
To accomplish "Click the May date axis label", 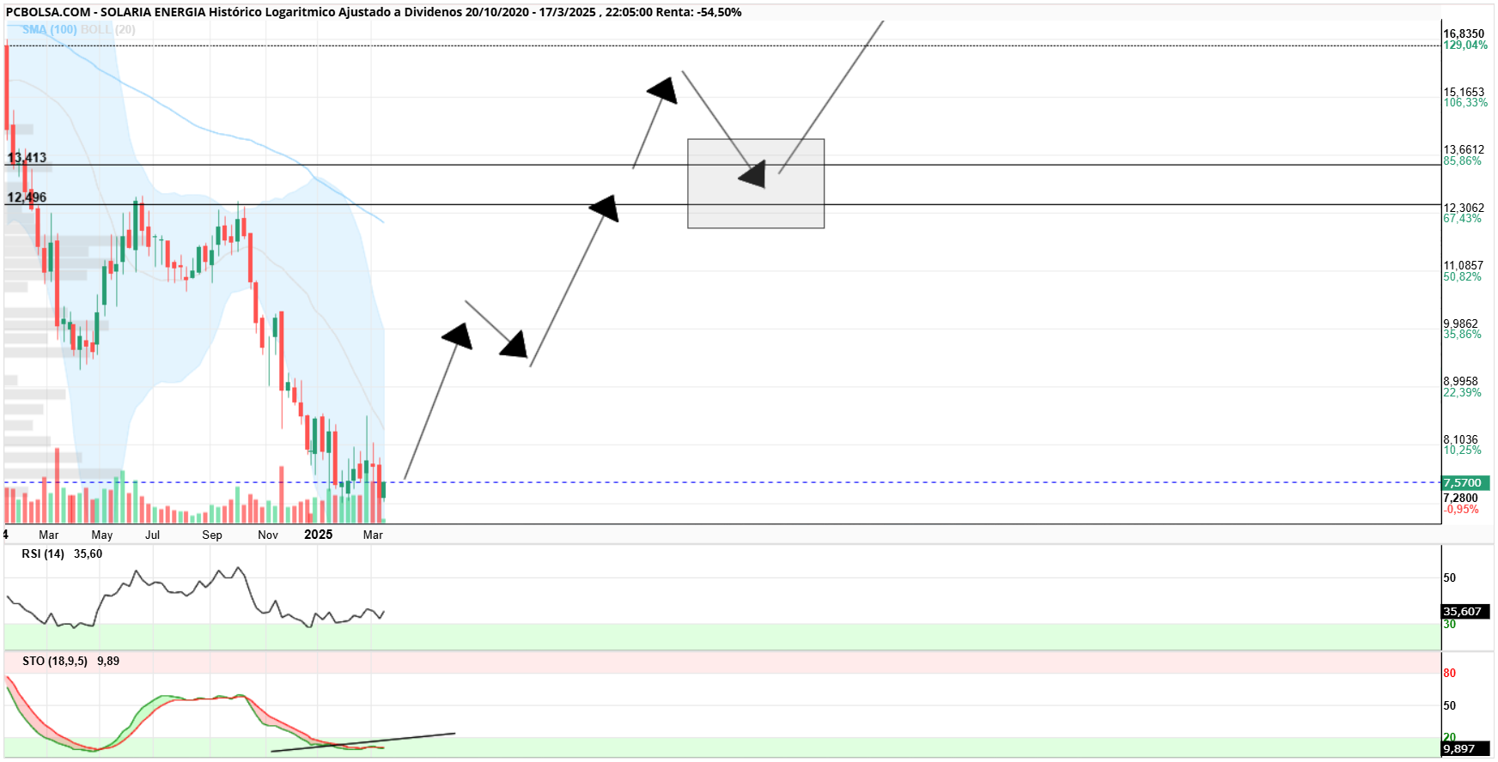I will (x=102, y=535).
